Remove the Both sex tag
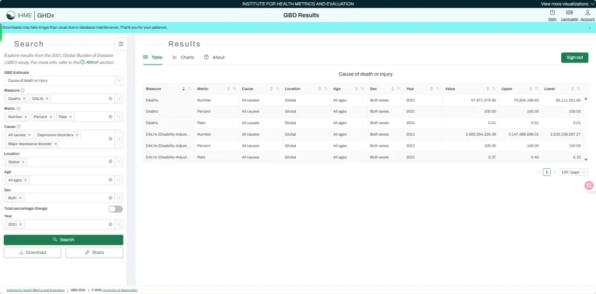Screen dimensions: 596x294 point(20,198)
